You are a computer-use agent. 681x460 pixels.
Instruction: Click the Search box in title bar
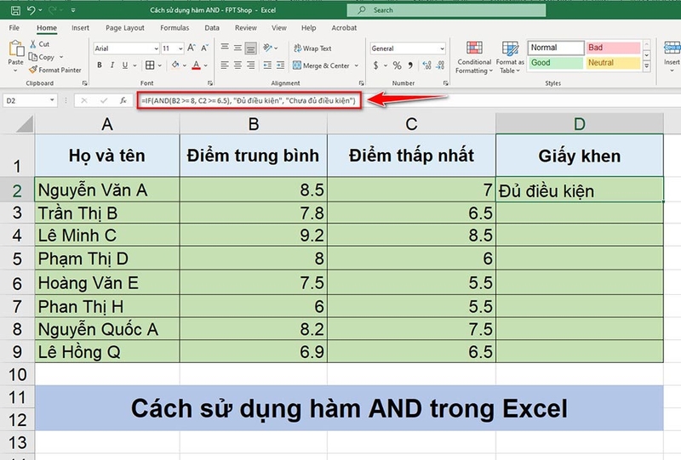coord(446,10)
